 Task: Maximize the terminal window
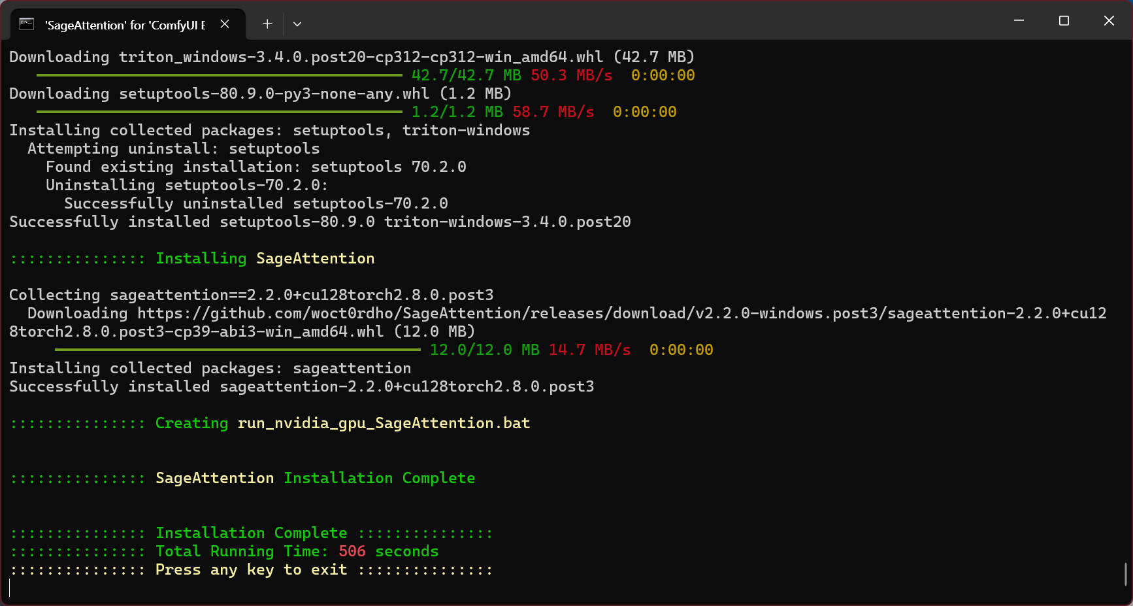tap(1064, 21)
